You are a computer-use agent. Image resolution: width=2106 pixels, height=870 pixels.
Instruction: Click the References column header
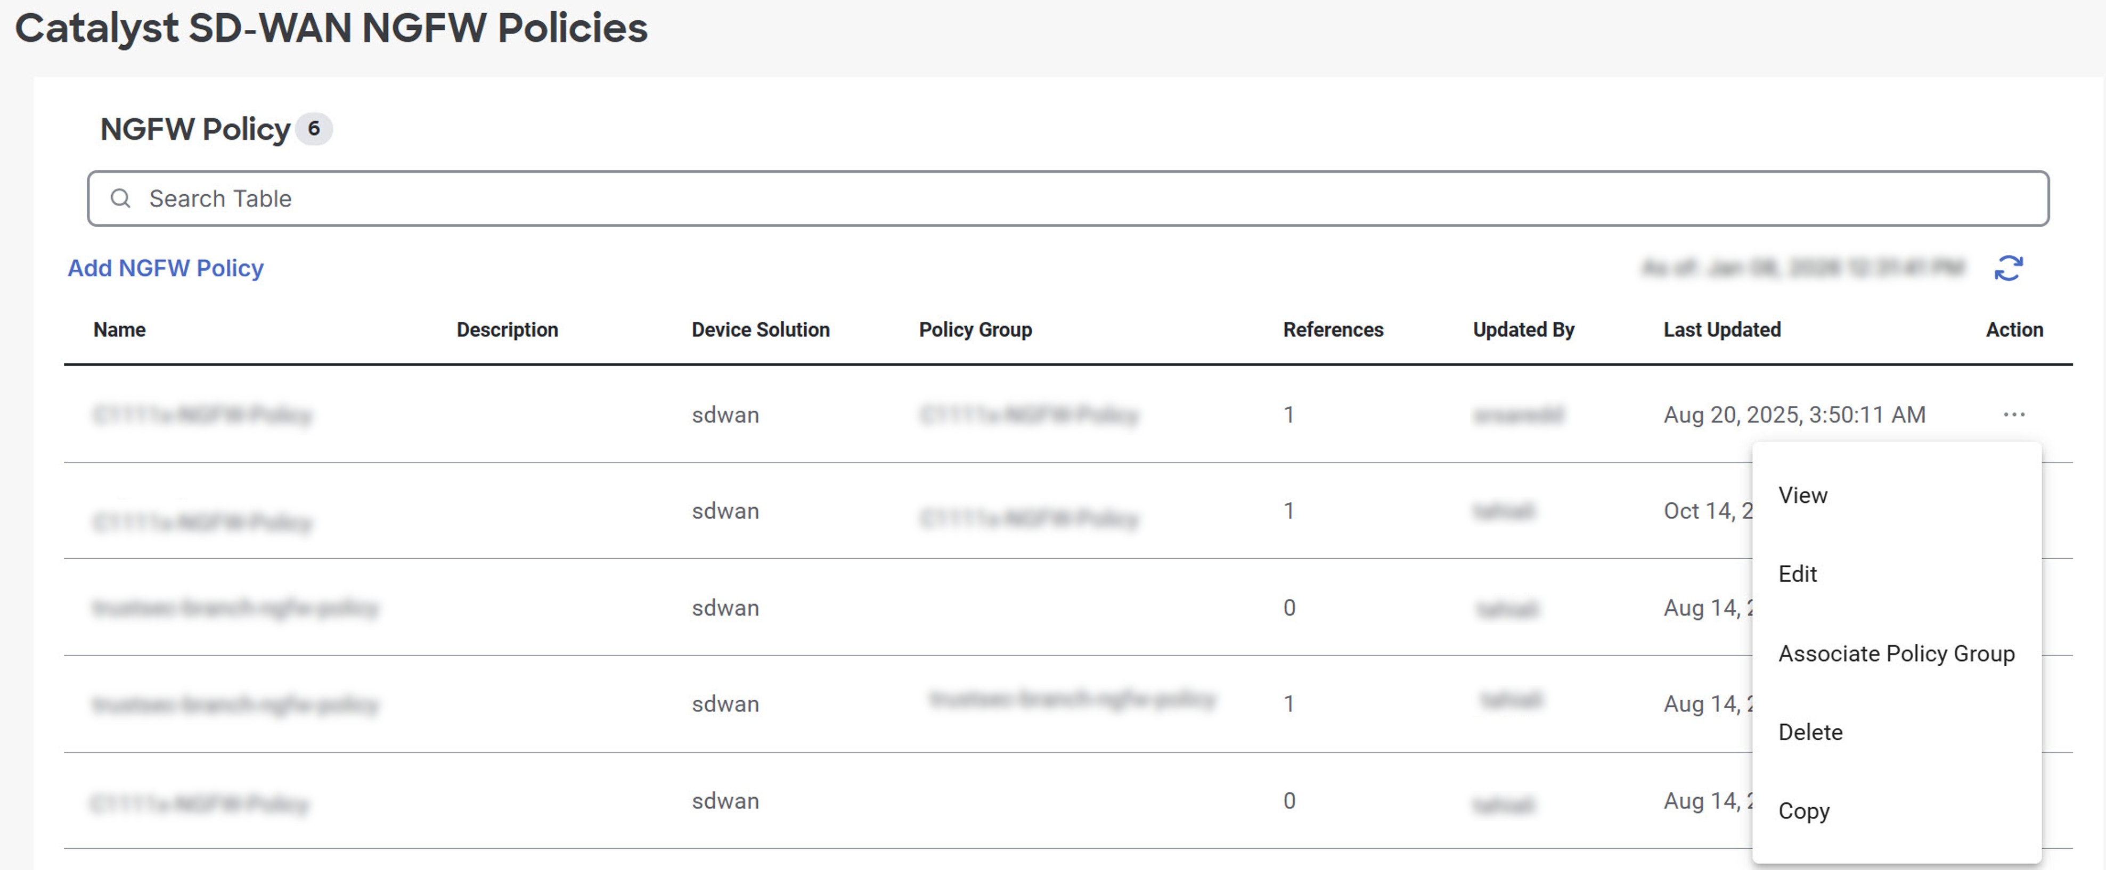[x=1333, y=329]
